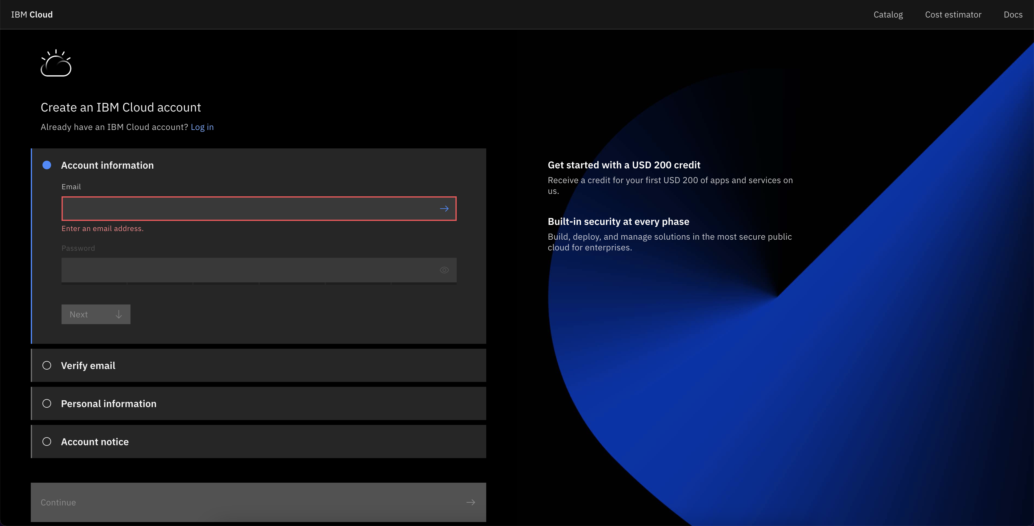Click the Account notice step circle

pyautogui.click(x=47, y=442)
